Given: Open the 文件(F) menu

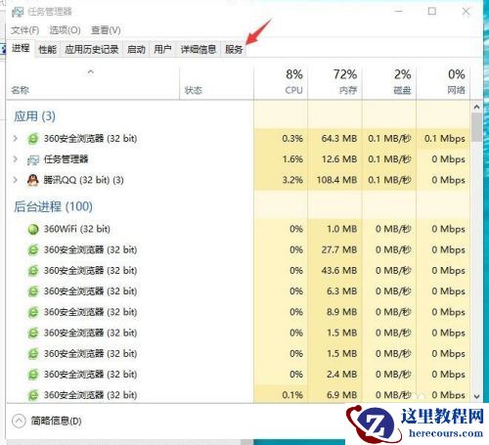Looking at the screenshot, I should 24,30.
